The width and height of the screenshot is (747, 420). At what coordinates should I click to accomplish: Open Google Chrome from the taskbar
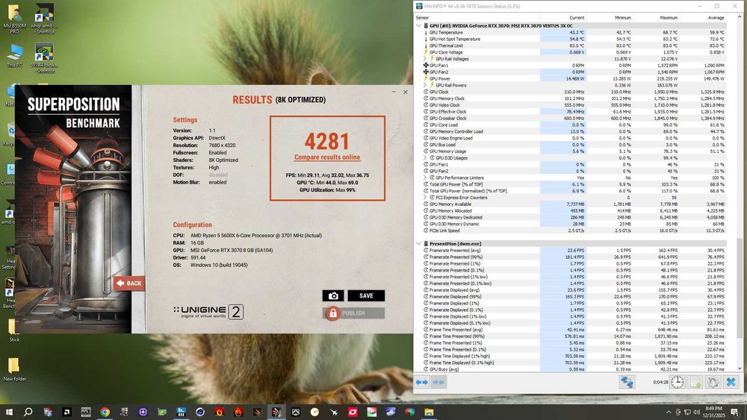(x=105, y=412)
